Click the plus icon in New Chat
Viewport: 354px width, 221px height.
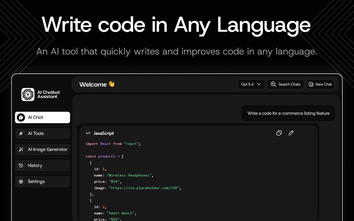coord(311,84)
